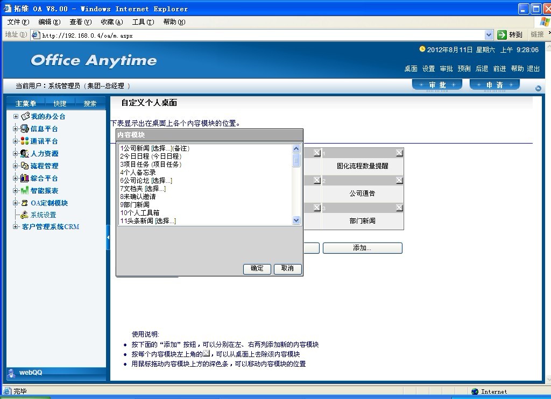Expand the 流程管理 tree node
Screen dimensions: 551x399
point(16,166)
